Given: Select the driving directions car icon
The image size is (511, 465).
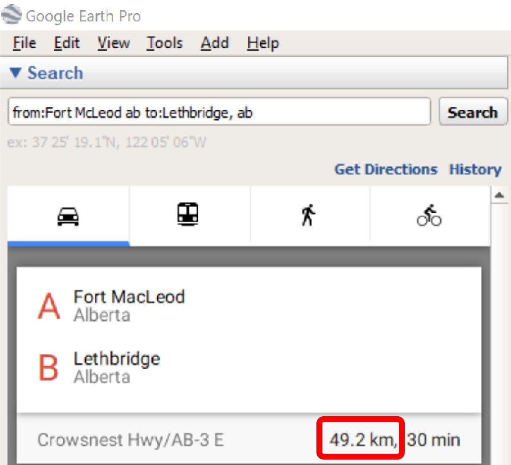Looking at the screenshot, I should [68, 216].
